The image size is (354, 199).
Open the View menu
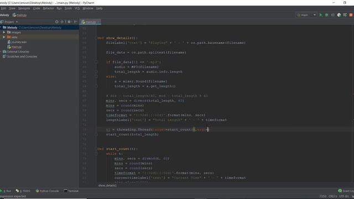12,8
